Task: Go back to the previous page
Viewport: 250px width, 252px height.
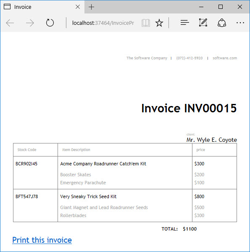Action: (10, 23)
